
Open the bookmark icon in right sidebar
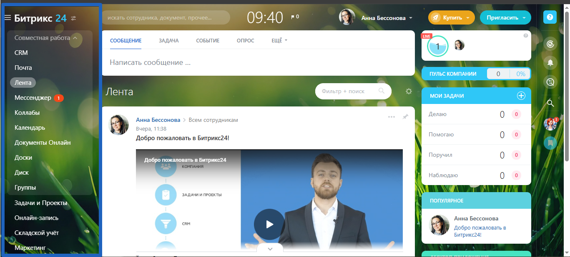[550, 143]
